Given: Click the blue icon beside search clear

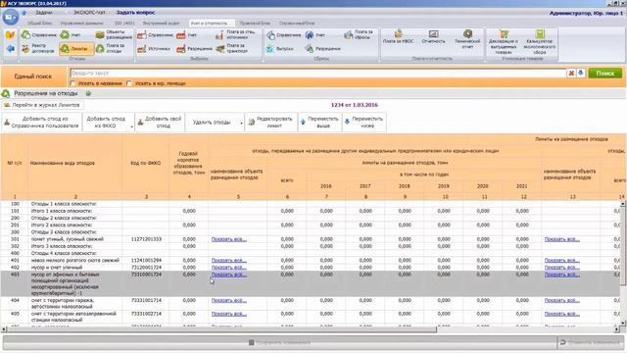Looking at the screenshot, I should click(581, 74).
